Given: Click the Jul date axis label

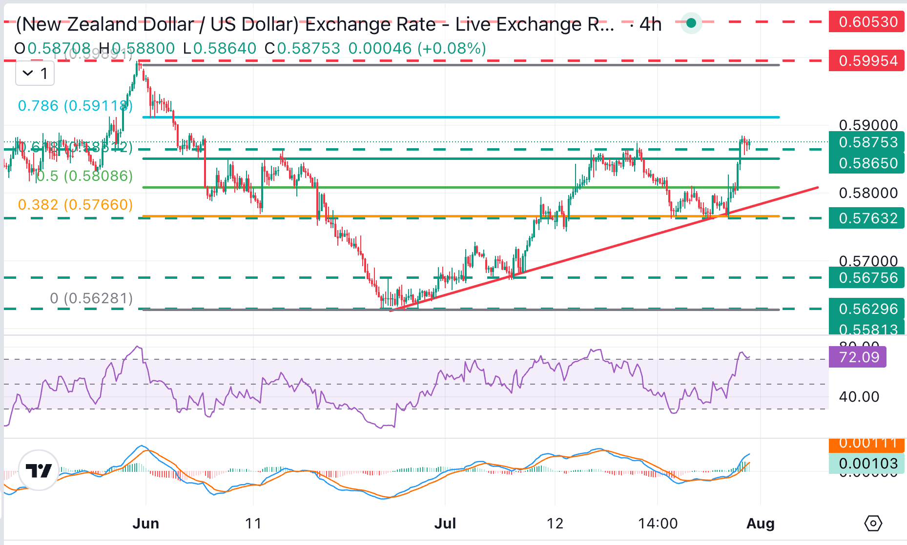Looking at the screenshot, I should [x=445, y=524].
